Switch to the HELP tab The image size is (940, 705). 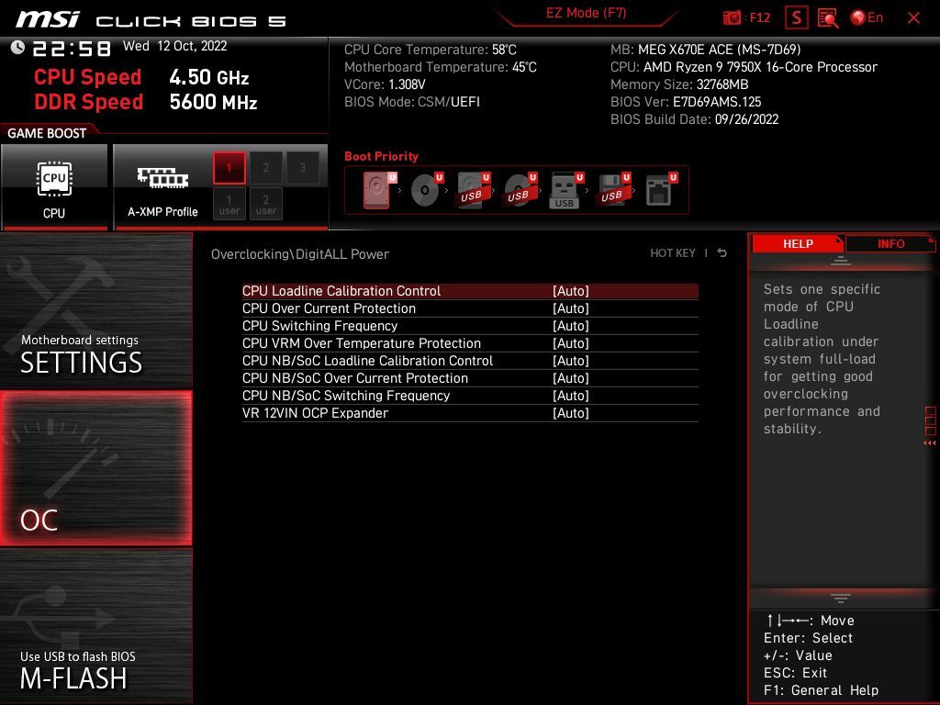coord(798,244)
